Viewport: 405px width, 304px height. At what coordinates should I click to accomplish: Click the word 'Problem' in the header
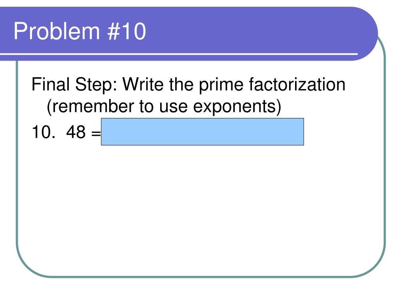57,31
